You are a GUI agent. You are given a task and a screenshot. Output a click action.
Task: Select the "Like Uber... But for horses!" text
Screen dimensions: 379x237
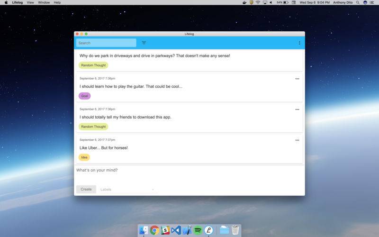click(x=104, y=148)
